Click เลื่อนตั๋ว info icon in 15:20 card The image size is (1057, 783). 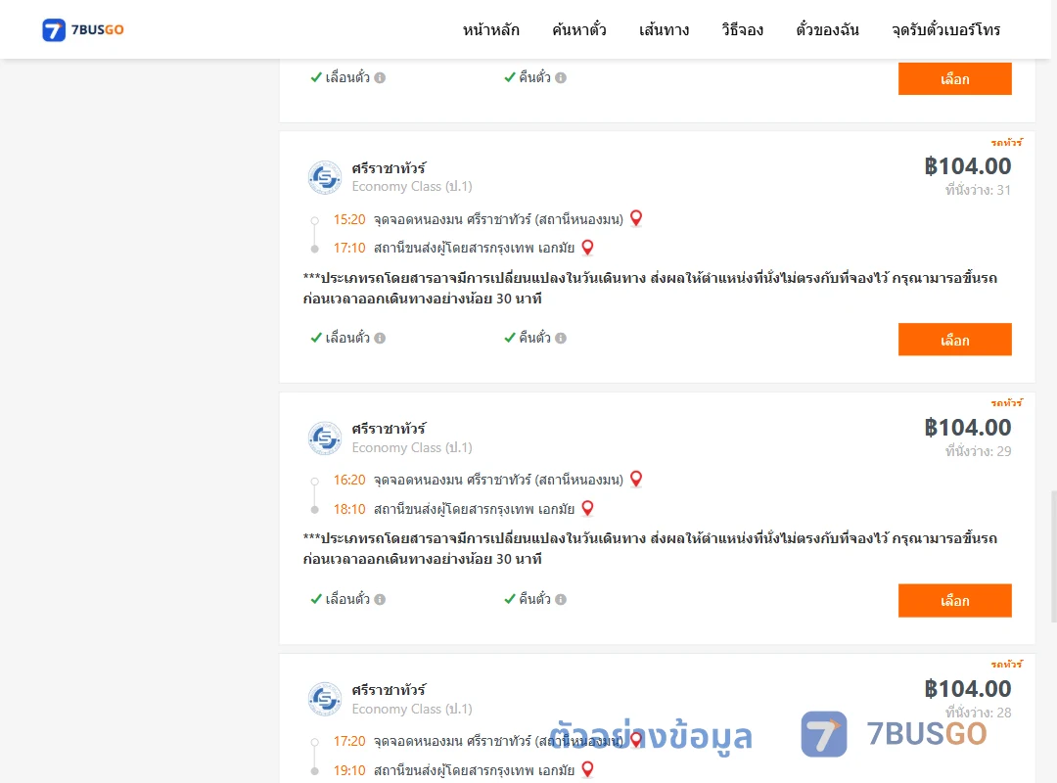tap(380, 338)
